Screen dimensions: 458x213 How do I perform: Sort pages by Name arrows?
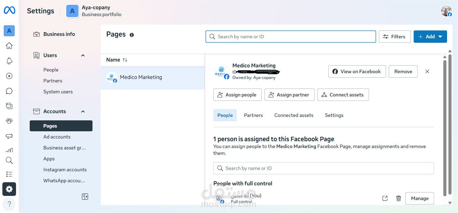125,60
